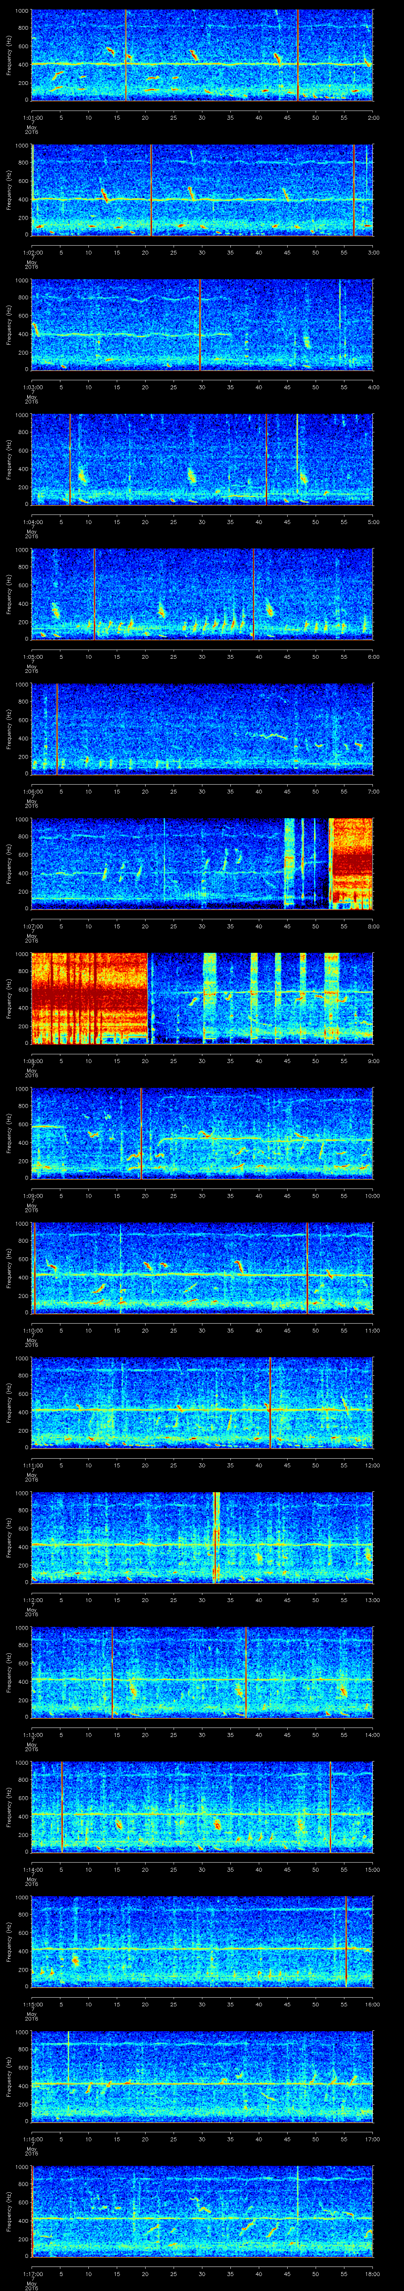Image resolution: width=404 pixels, height=2291 pixels.
Task: Click the '1:12:00' time axis label
Action: click(32, 1599)
